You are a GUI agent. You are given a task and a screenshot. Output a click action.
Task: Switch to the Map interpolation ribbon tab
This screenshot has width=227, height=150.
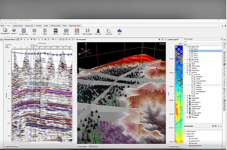click(75, 26)
